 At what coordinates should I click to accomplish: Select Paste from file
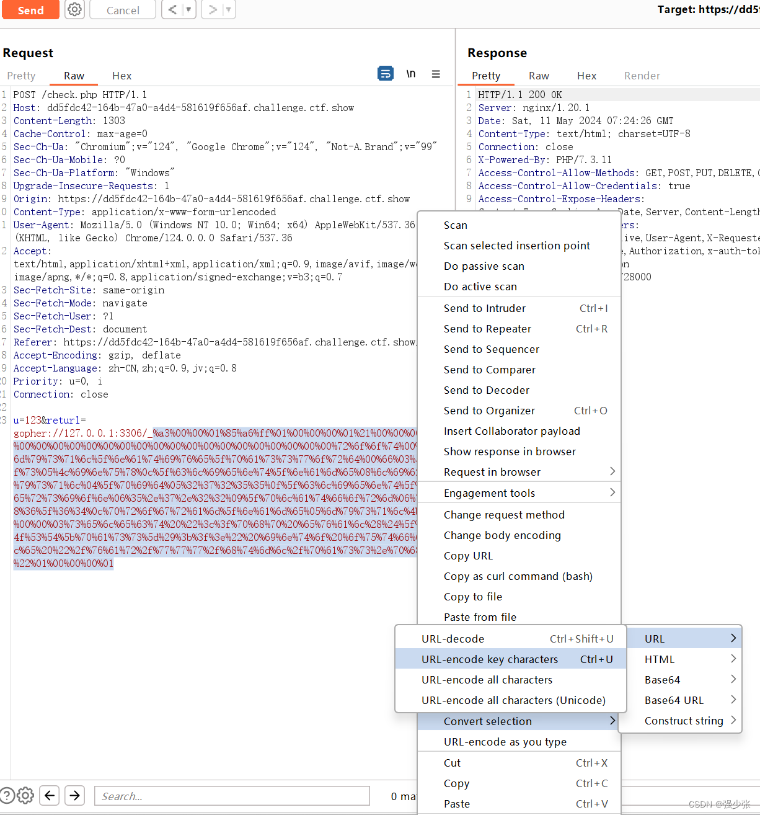[519, 617]
